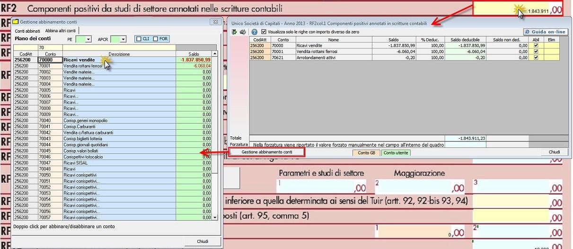Viewport: 573px width, 249px height.
Task: Toggle 'Visualizza solo le righe con importo' checkbox
Action: 264,32
